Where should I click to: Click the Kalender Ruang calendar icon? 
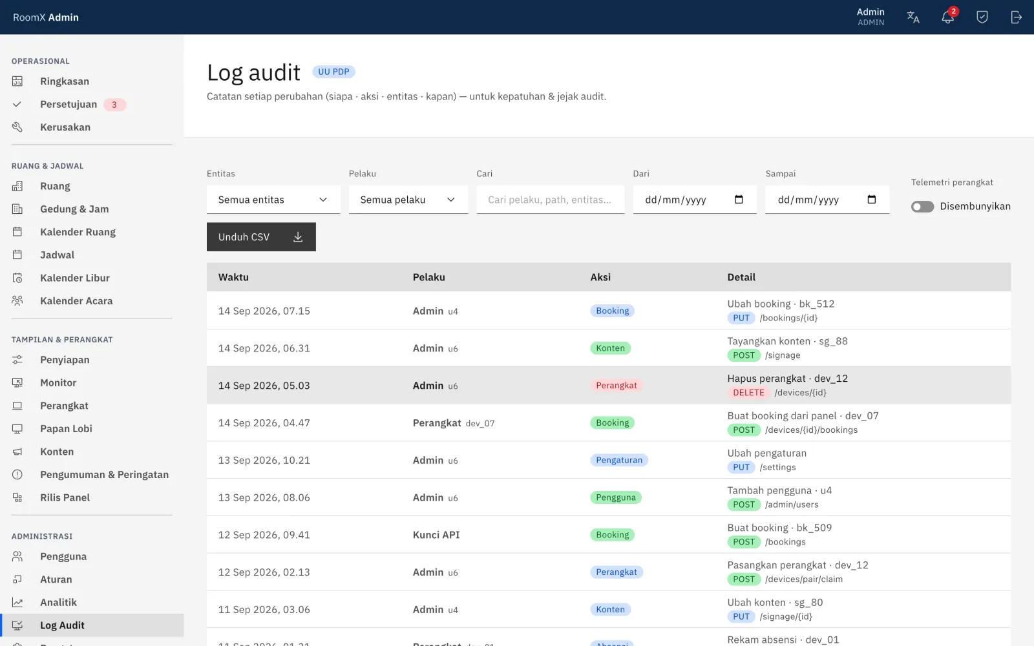pyautogui.click(x=17, y=232)
